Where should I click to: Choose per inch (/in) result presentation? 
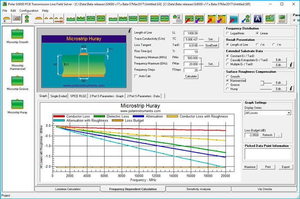click(257, 45)
